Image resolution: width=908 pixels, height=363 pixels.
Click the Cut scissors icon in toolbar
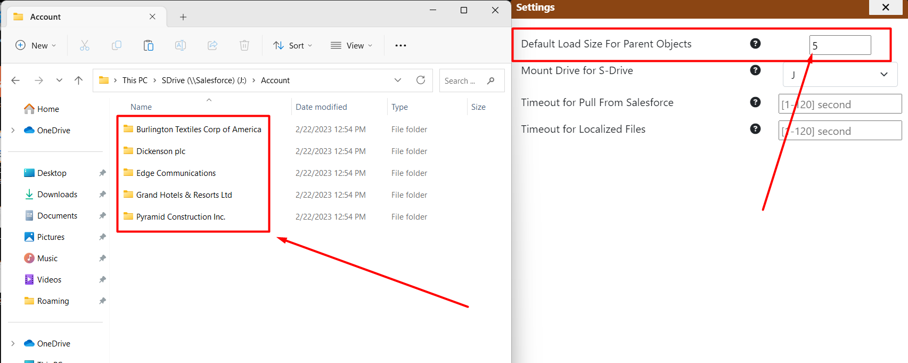pos(85,45)
